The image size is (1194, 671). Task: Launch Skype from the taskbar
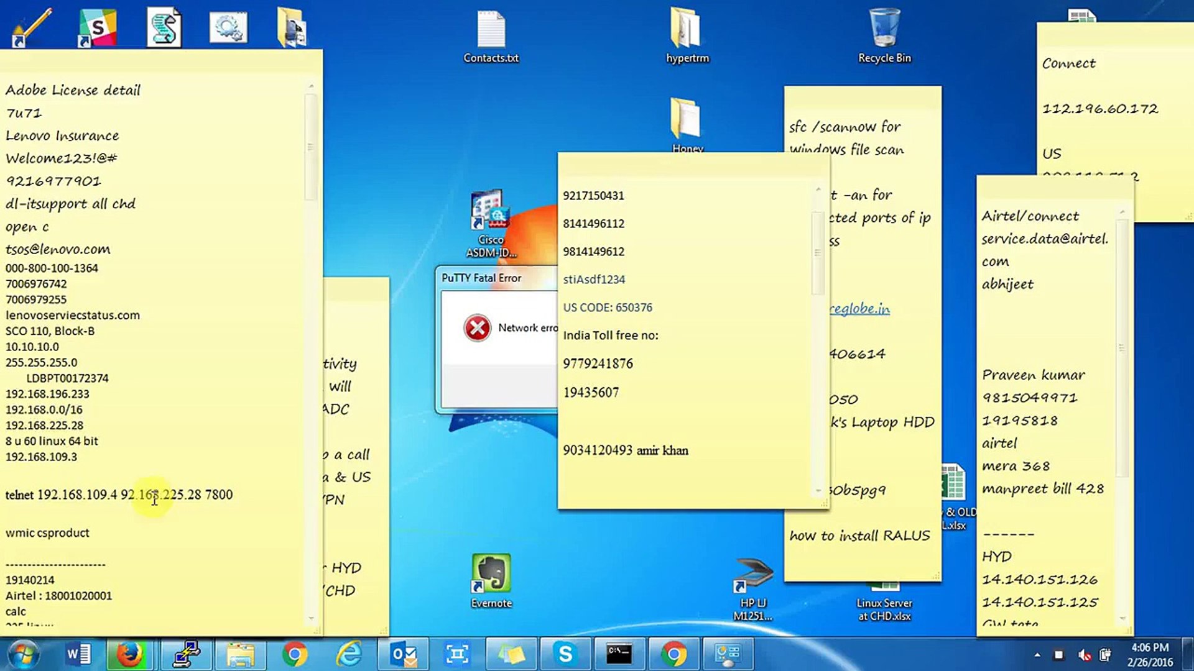pos(565,654)
